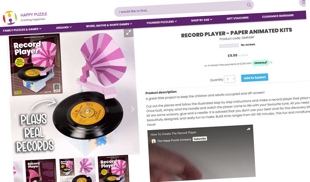This screenshot has height=182, width=310.
Task: Add the record player to basket
Action: [x=255, y=78]
